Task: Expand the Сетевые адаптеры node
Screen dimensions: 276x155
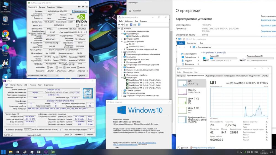Action: pyautogui.click(x=122, y=91)
